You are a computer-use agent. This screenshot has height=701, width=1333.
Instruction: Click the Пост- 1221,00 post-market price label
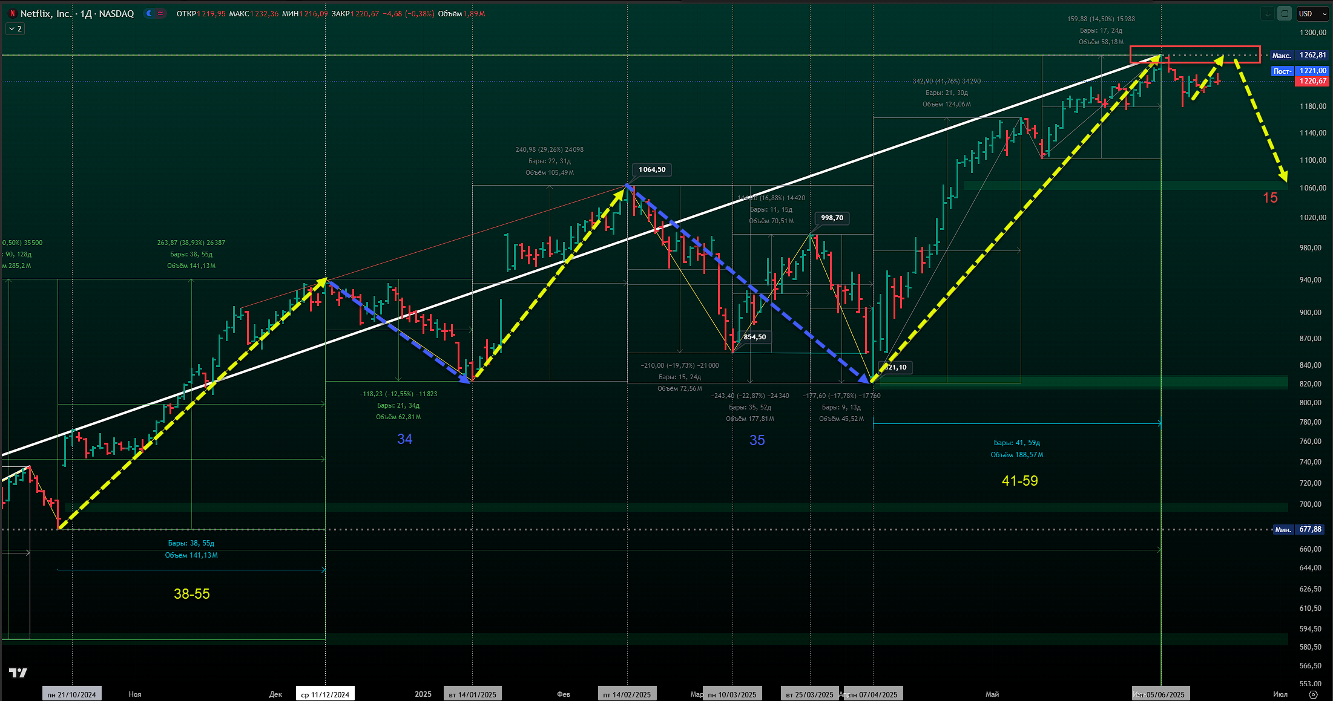(x=1299, y=71)
